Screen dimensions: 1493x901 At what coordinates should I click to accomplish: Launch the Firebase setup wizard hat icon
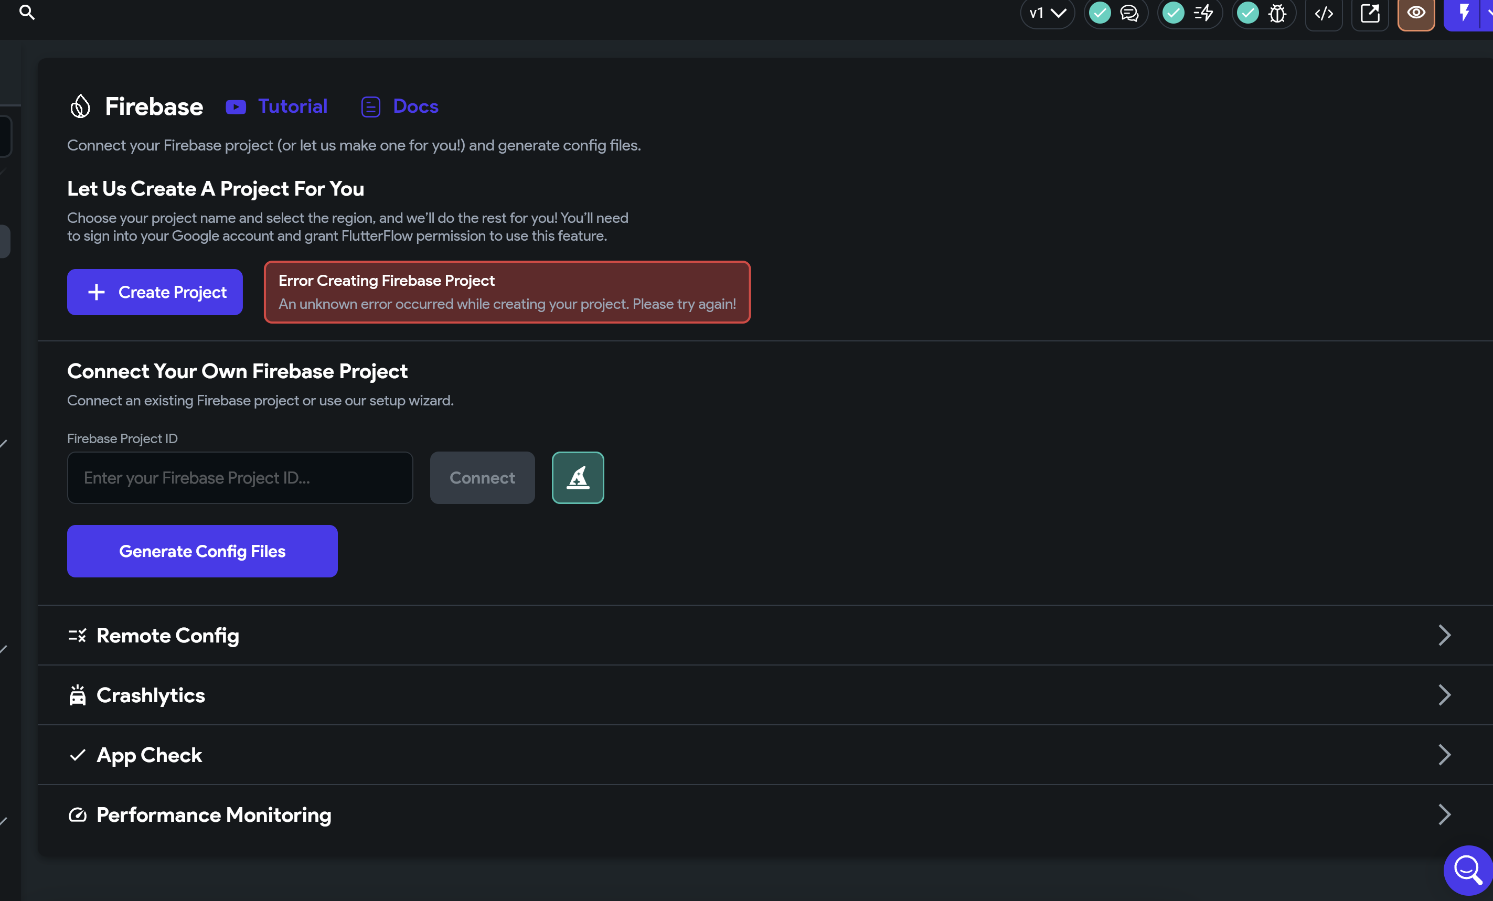[x=578, y=477]
